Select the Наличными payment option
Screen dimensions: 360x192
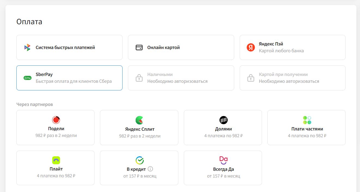coord(181,78)
